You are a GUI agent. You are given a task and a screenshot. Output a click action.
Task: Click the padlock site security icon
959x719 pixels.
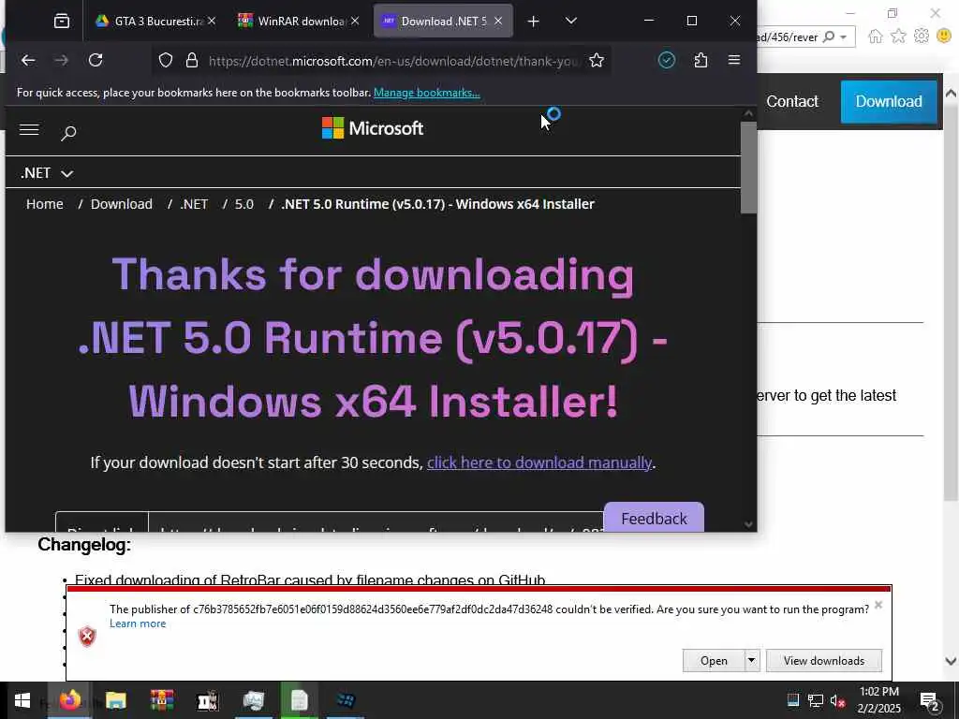coord(192,60)
